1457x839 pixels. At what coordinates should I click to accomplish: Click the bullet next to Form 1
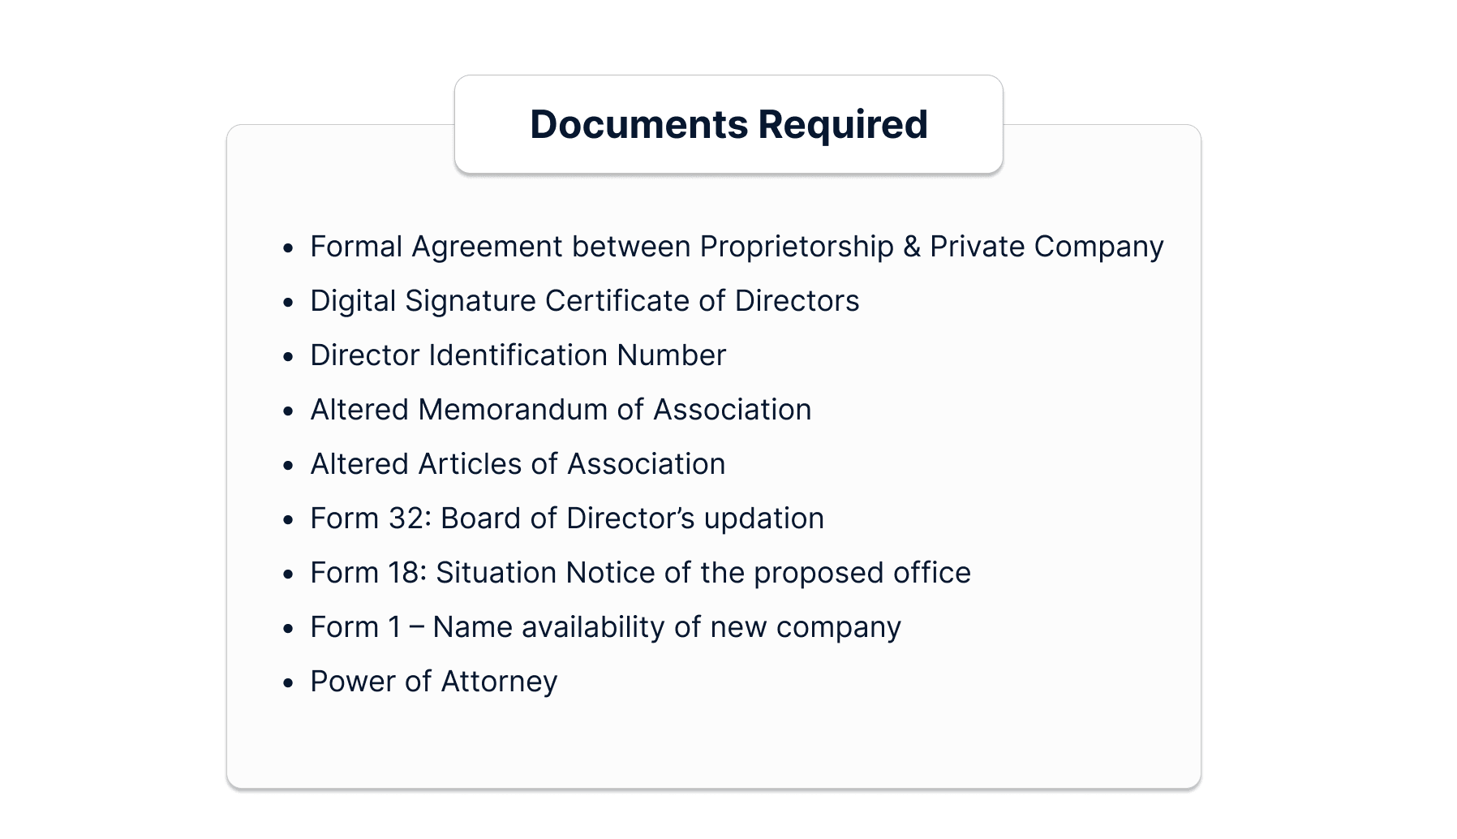[288, 629]
